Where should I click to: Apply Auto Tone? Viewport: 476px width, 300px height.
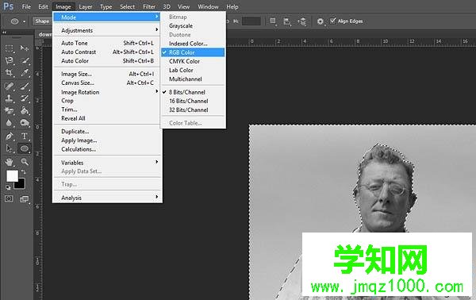pos(107,43)
